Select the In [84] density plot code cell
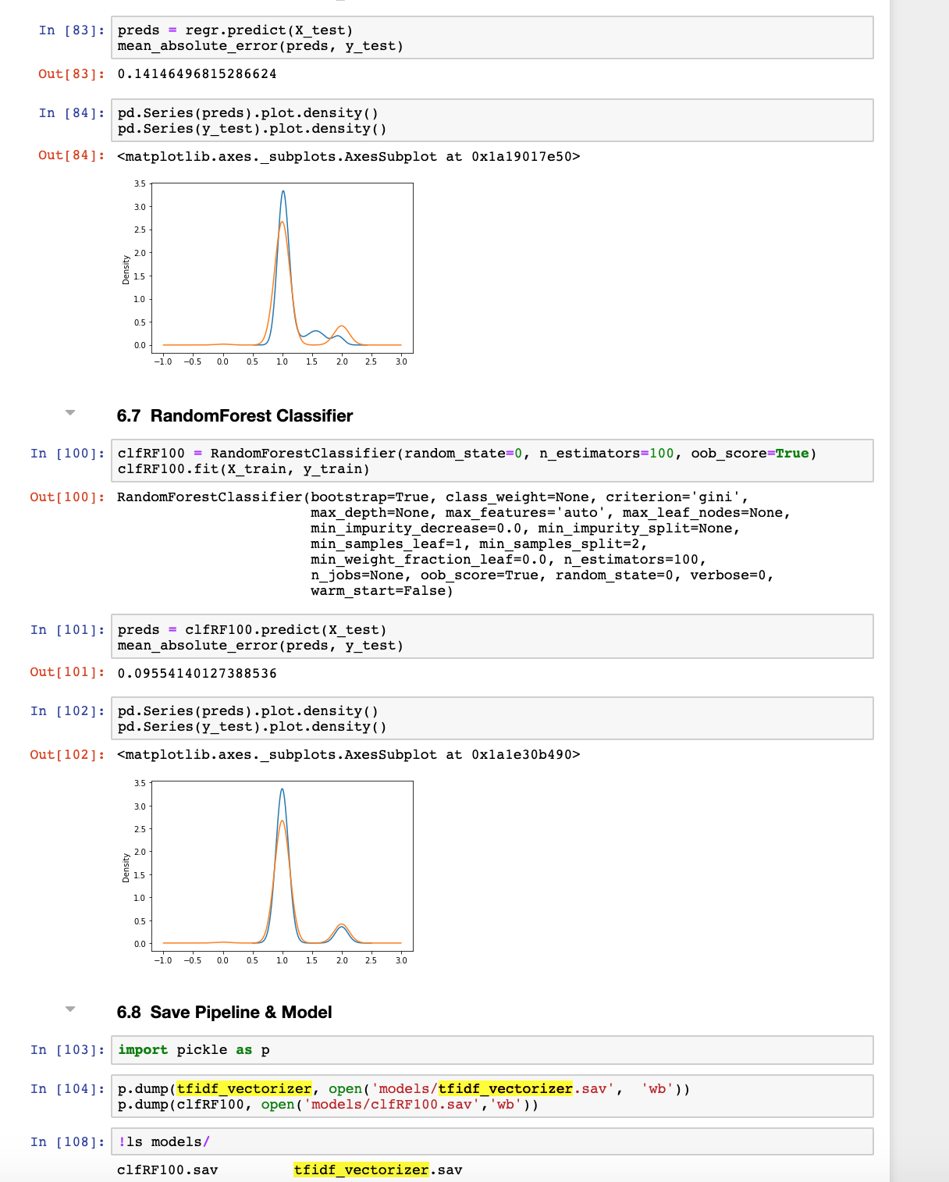 [492, 120]
